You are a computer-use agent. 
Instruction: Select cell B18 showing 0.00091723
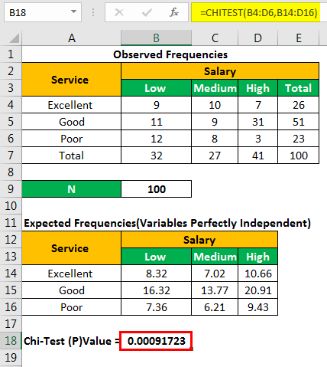(156, 341)
